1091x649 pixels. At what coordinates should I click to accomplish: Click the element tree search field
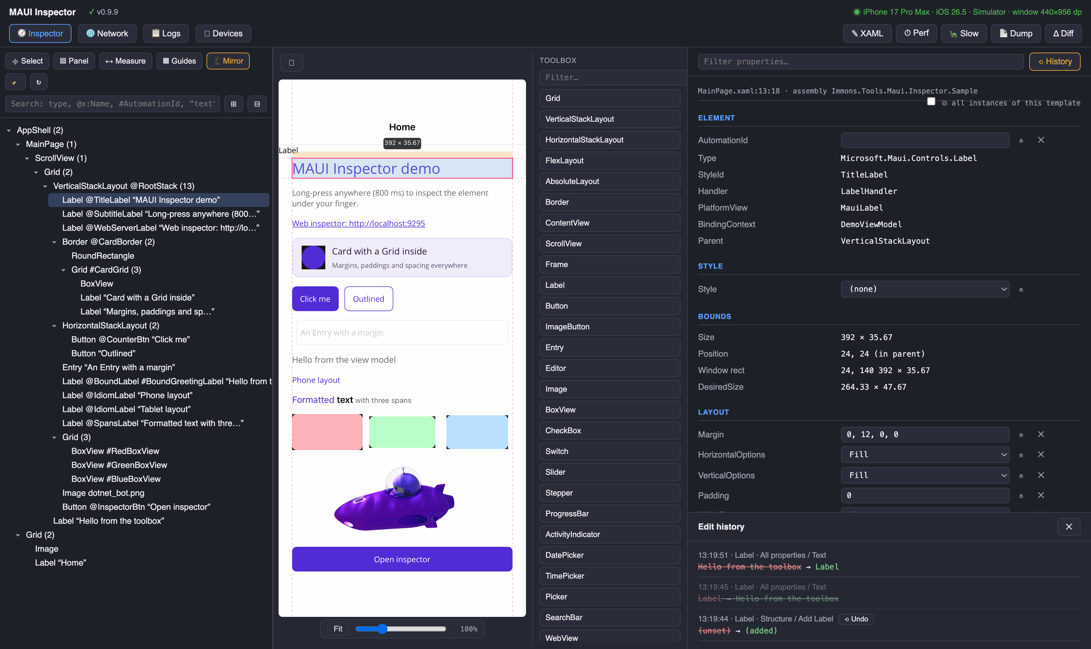(x=112, y=104)
